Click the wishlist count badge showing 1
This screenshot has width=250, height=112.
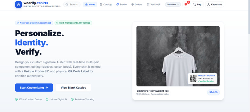pyautogui.click(x=189, y=2)
